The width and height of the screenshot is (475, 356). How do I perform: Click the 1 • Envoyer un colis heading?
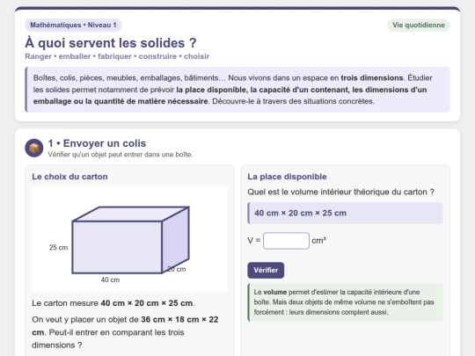pyautogui.click(x=97, y=143)
